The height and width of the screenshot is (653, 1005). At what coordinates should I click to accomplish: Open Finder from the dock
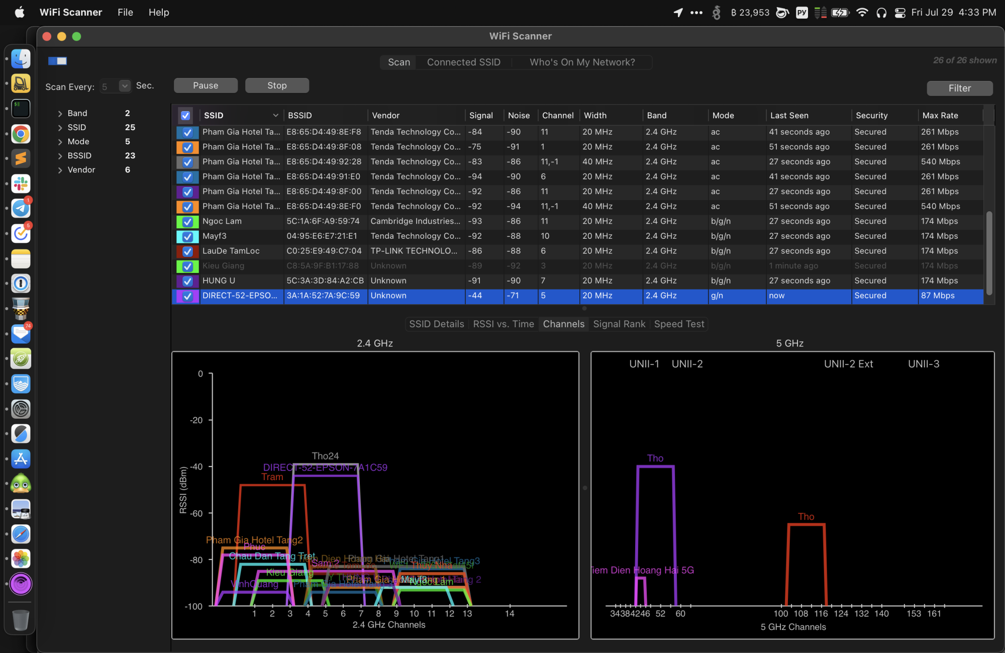tap(21, 59)
